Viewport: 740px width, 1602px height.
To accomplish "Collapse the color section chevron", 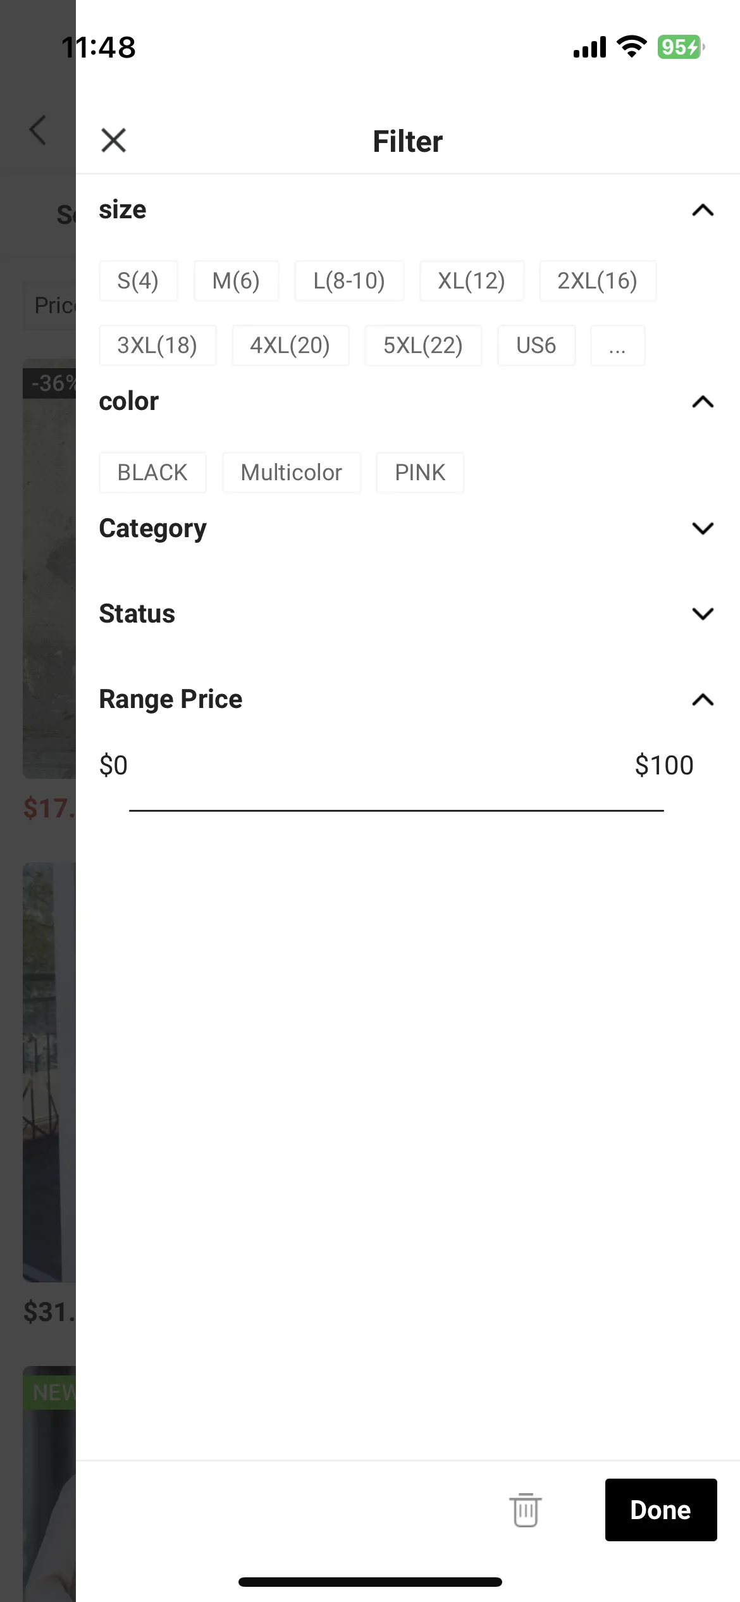I will pos(703,402).
